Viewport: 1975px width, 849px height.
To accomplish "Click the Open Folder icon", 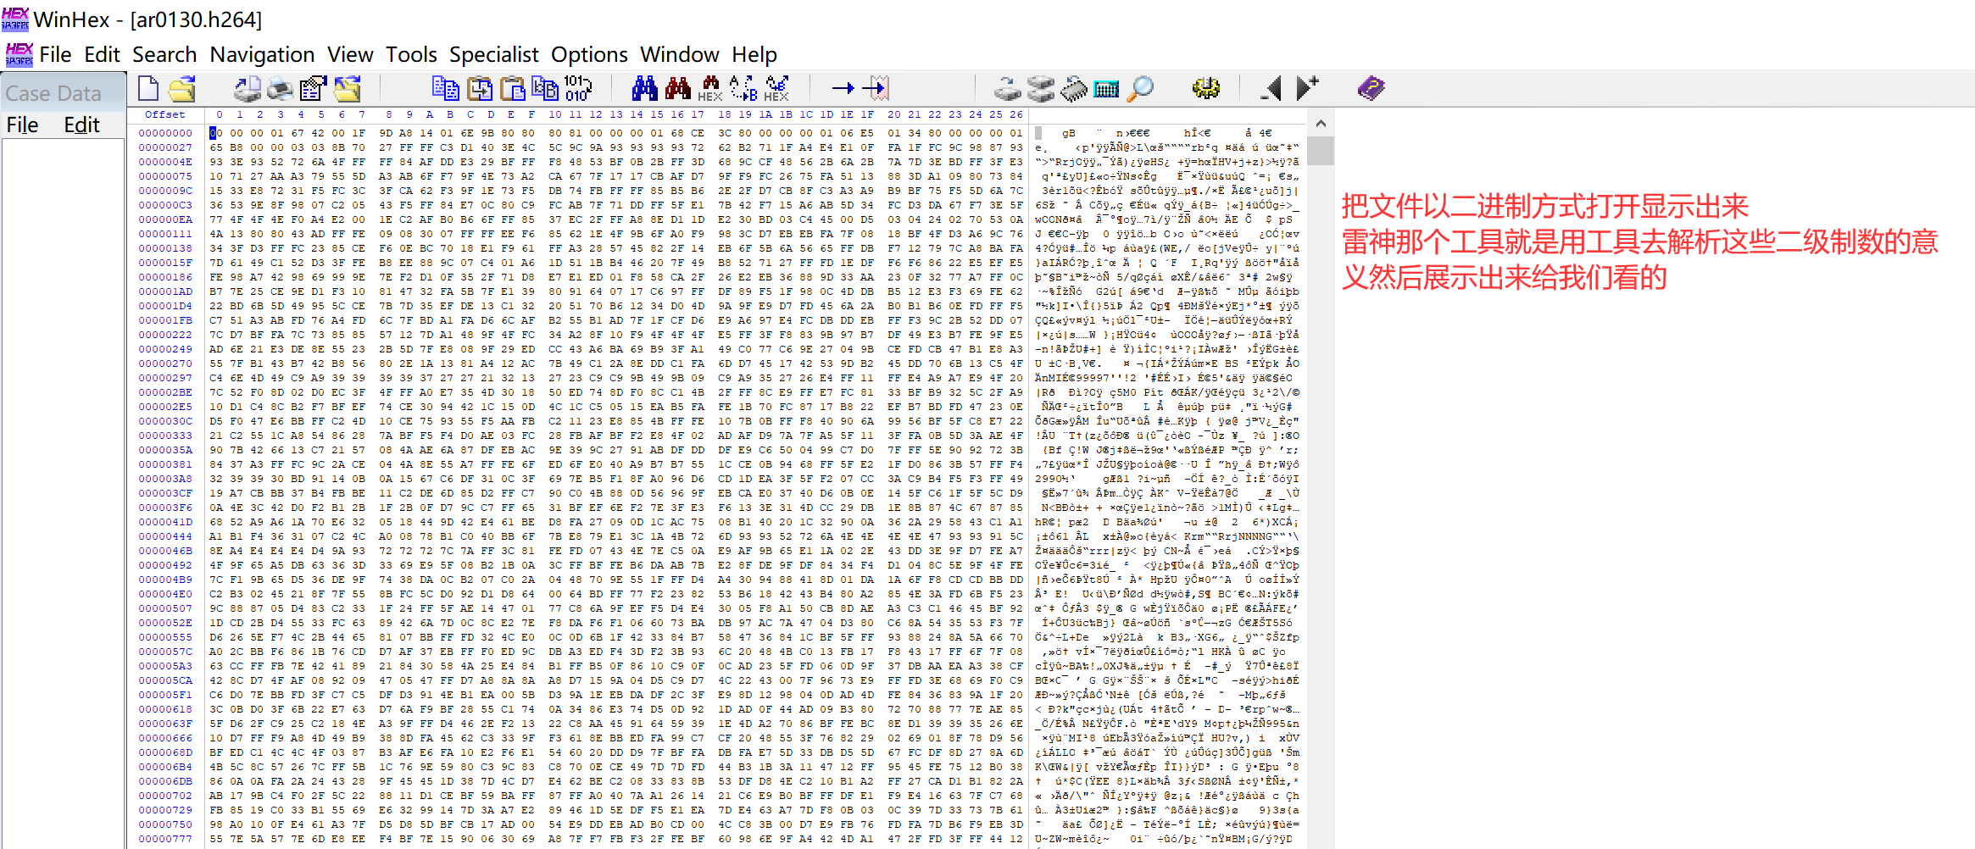I will [348, 88].
